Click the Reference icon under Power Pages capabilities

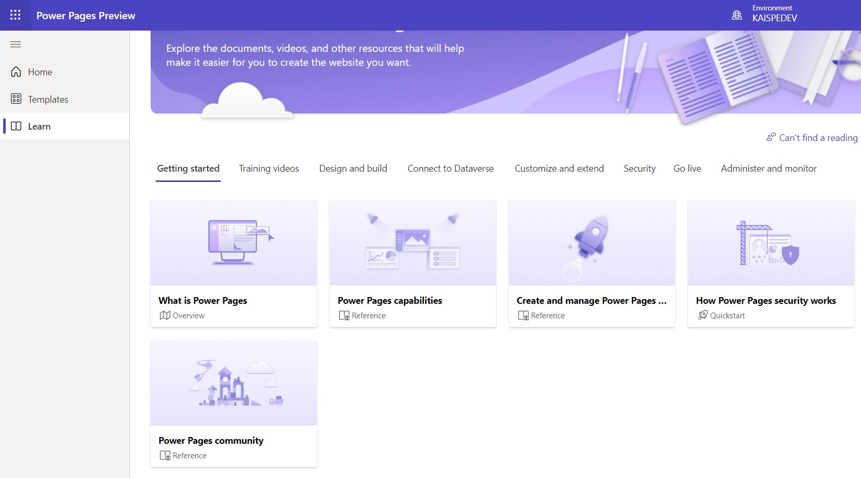[344, 315]
